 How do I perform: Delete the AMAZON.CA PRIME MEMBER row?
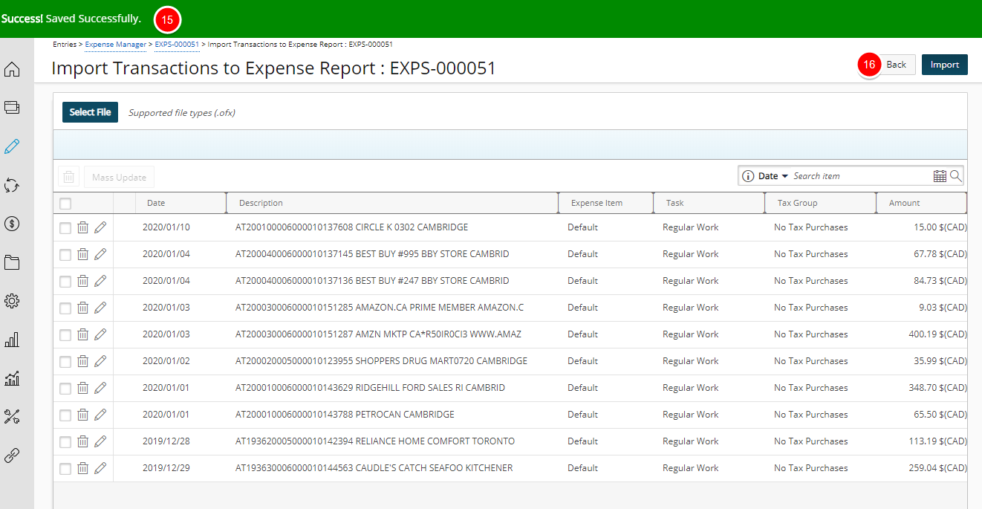pyautogui.click(x=83, y=308)
